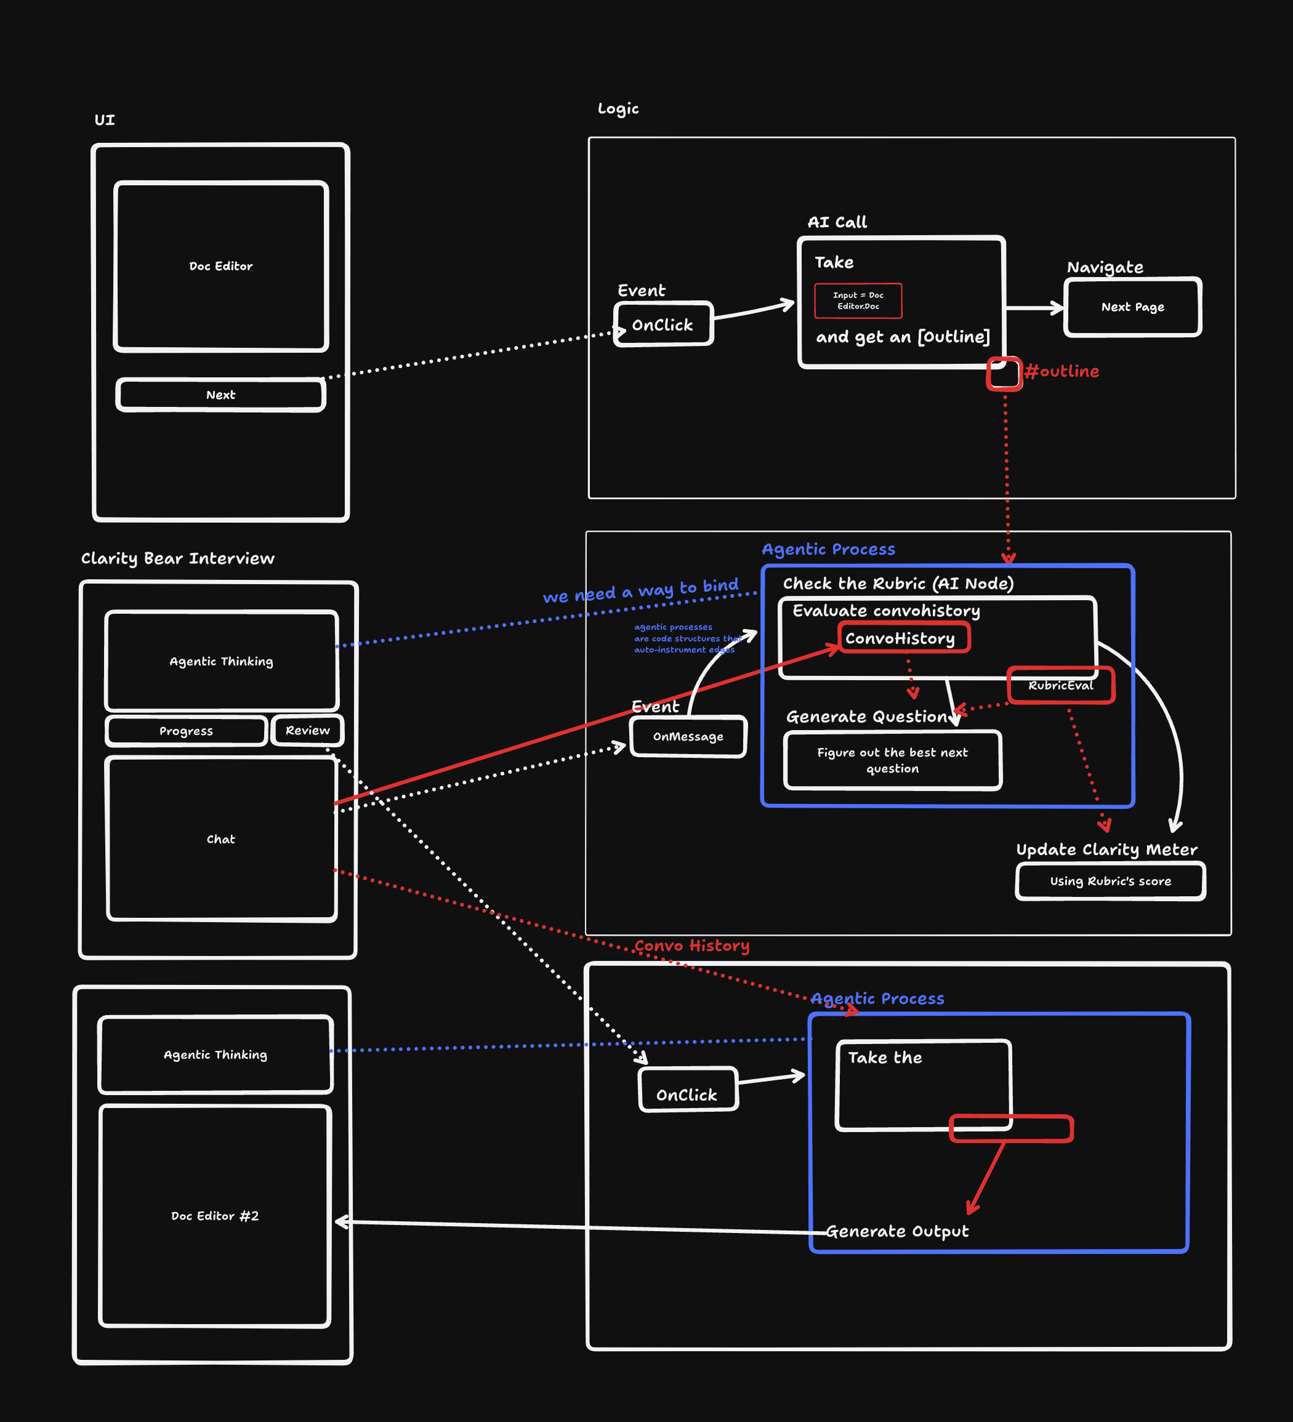Select the "Take" text inside the AI Call box
The height and width of the screenshot is (1422, 1293).
point(834,262)
